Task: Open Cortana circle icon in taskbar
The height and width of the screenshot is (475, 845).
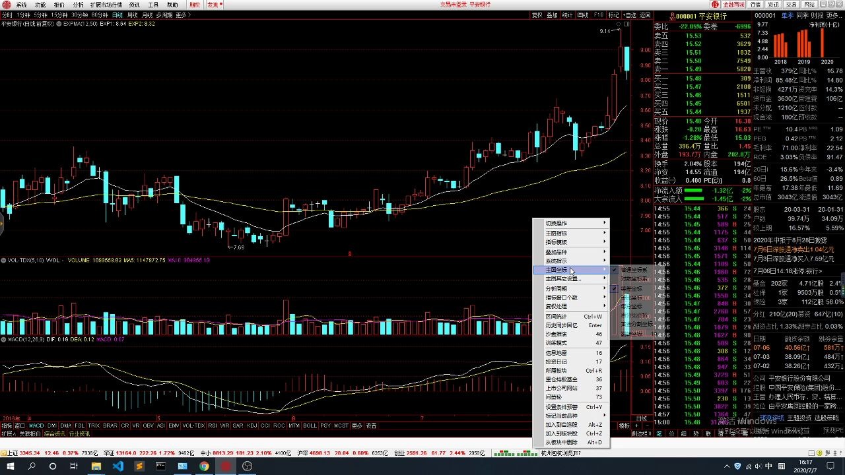Action: [x=53, y=466]
